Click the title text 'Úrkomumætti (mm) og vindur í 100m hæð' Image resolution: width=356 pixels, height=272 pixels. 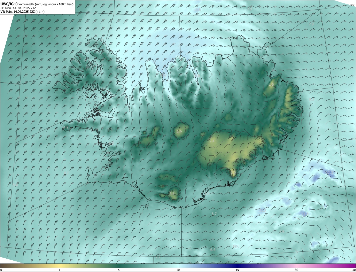pos(44,4)
